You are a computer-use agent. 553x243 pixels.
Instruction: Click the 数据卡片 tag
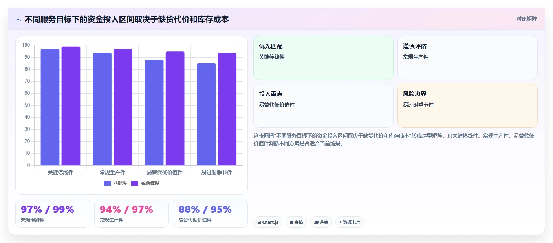pyautogui.click(x=350, y=222)
